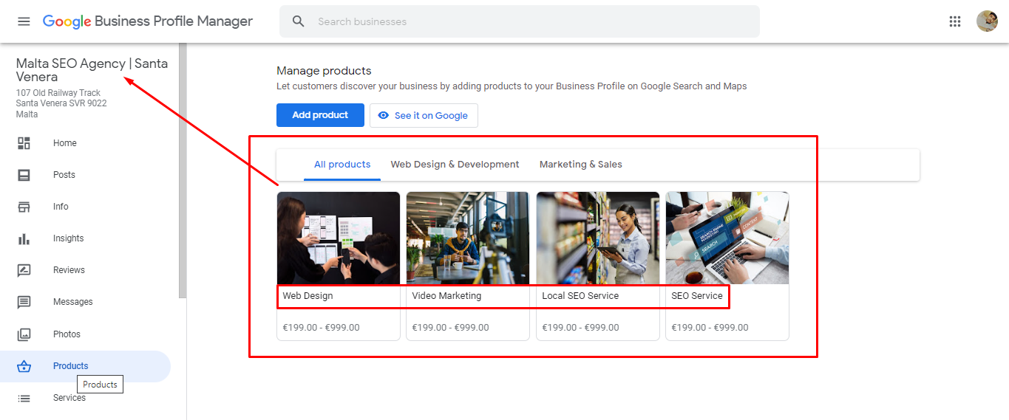Click the sidebar vertical scrollbar

coord(183,171)
